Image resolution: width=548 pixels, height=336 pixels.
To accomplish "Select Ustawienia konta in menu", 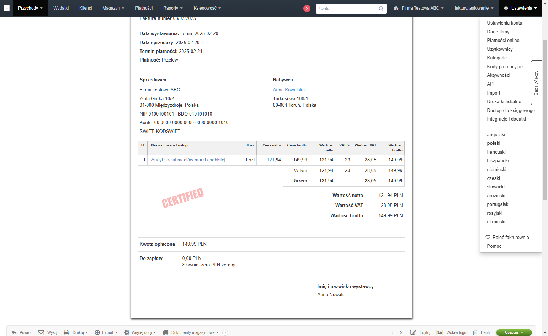I will (x=504, y=23).
